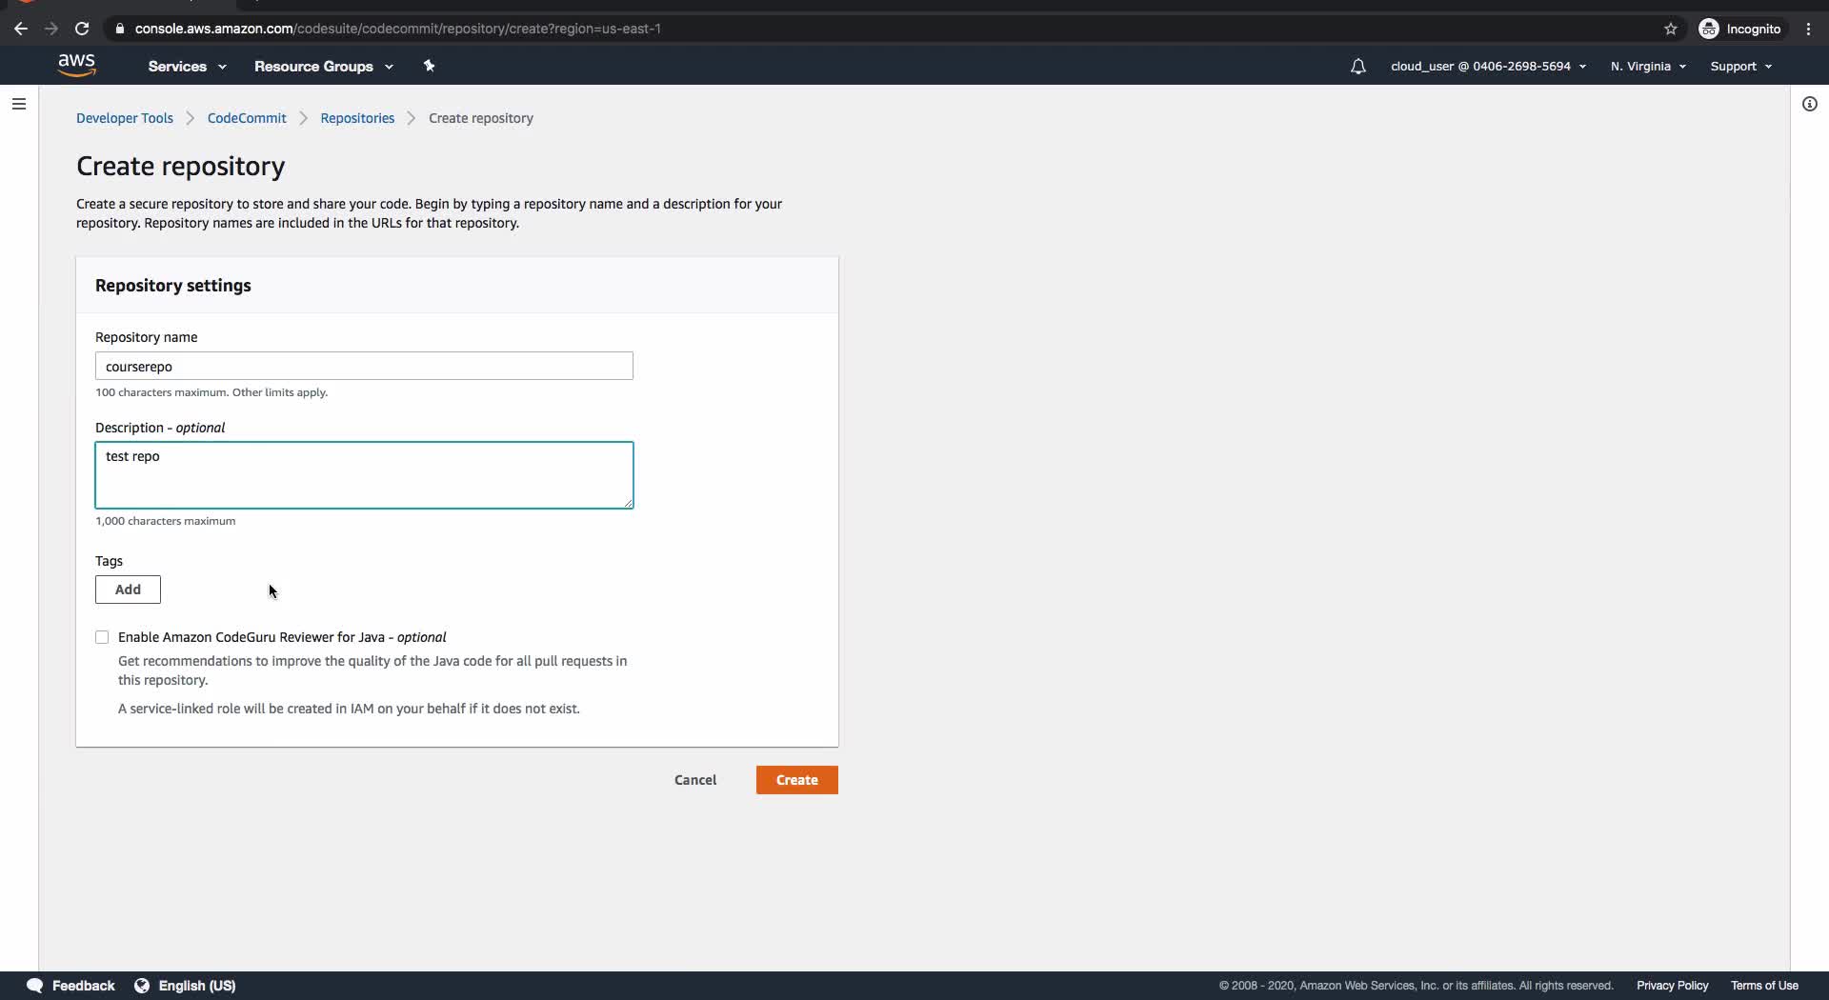Change language via English (US) link
The height and width of the screenshot is (1000, 1829).
(x=197, y=986)
